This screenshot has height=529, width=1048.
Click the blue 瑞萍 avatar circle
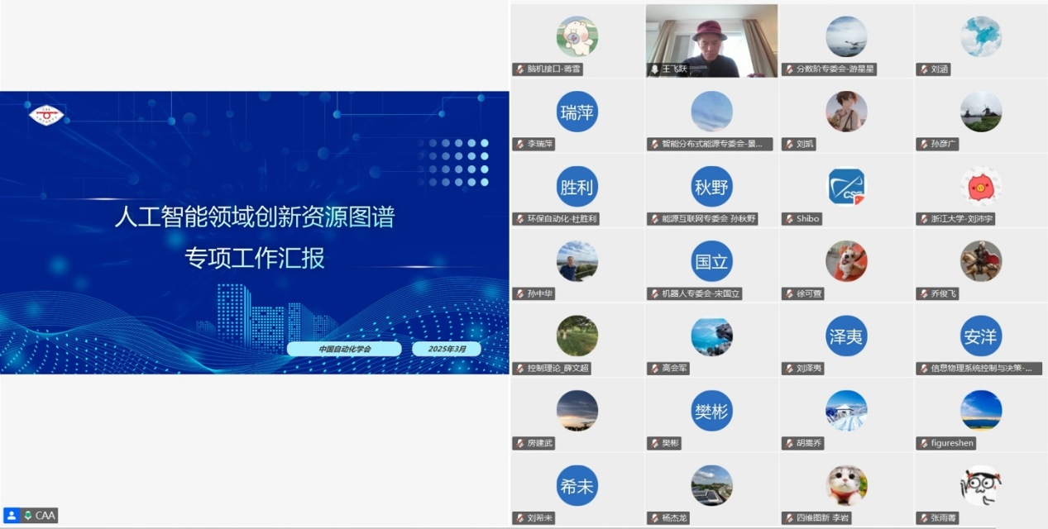[577, 112]
